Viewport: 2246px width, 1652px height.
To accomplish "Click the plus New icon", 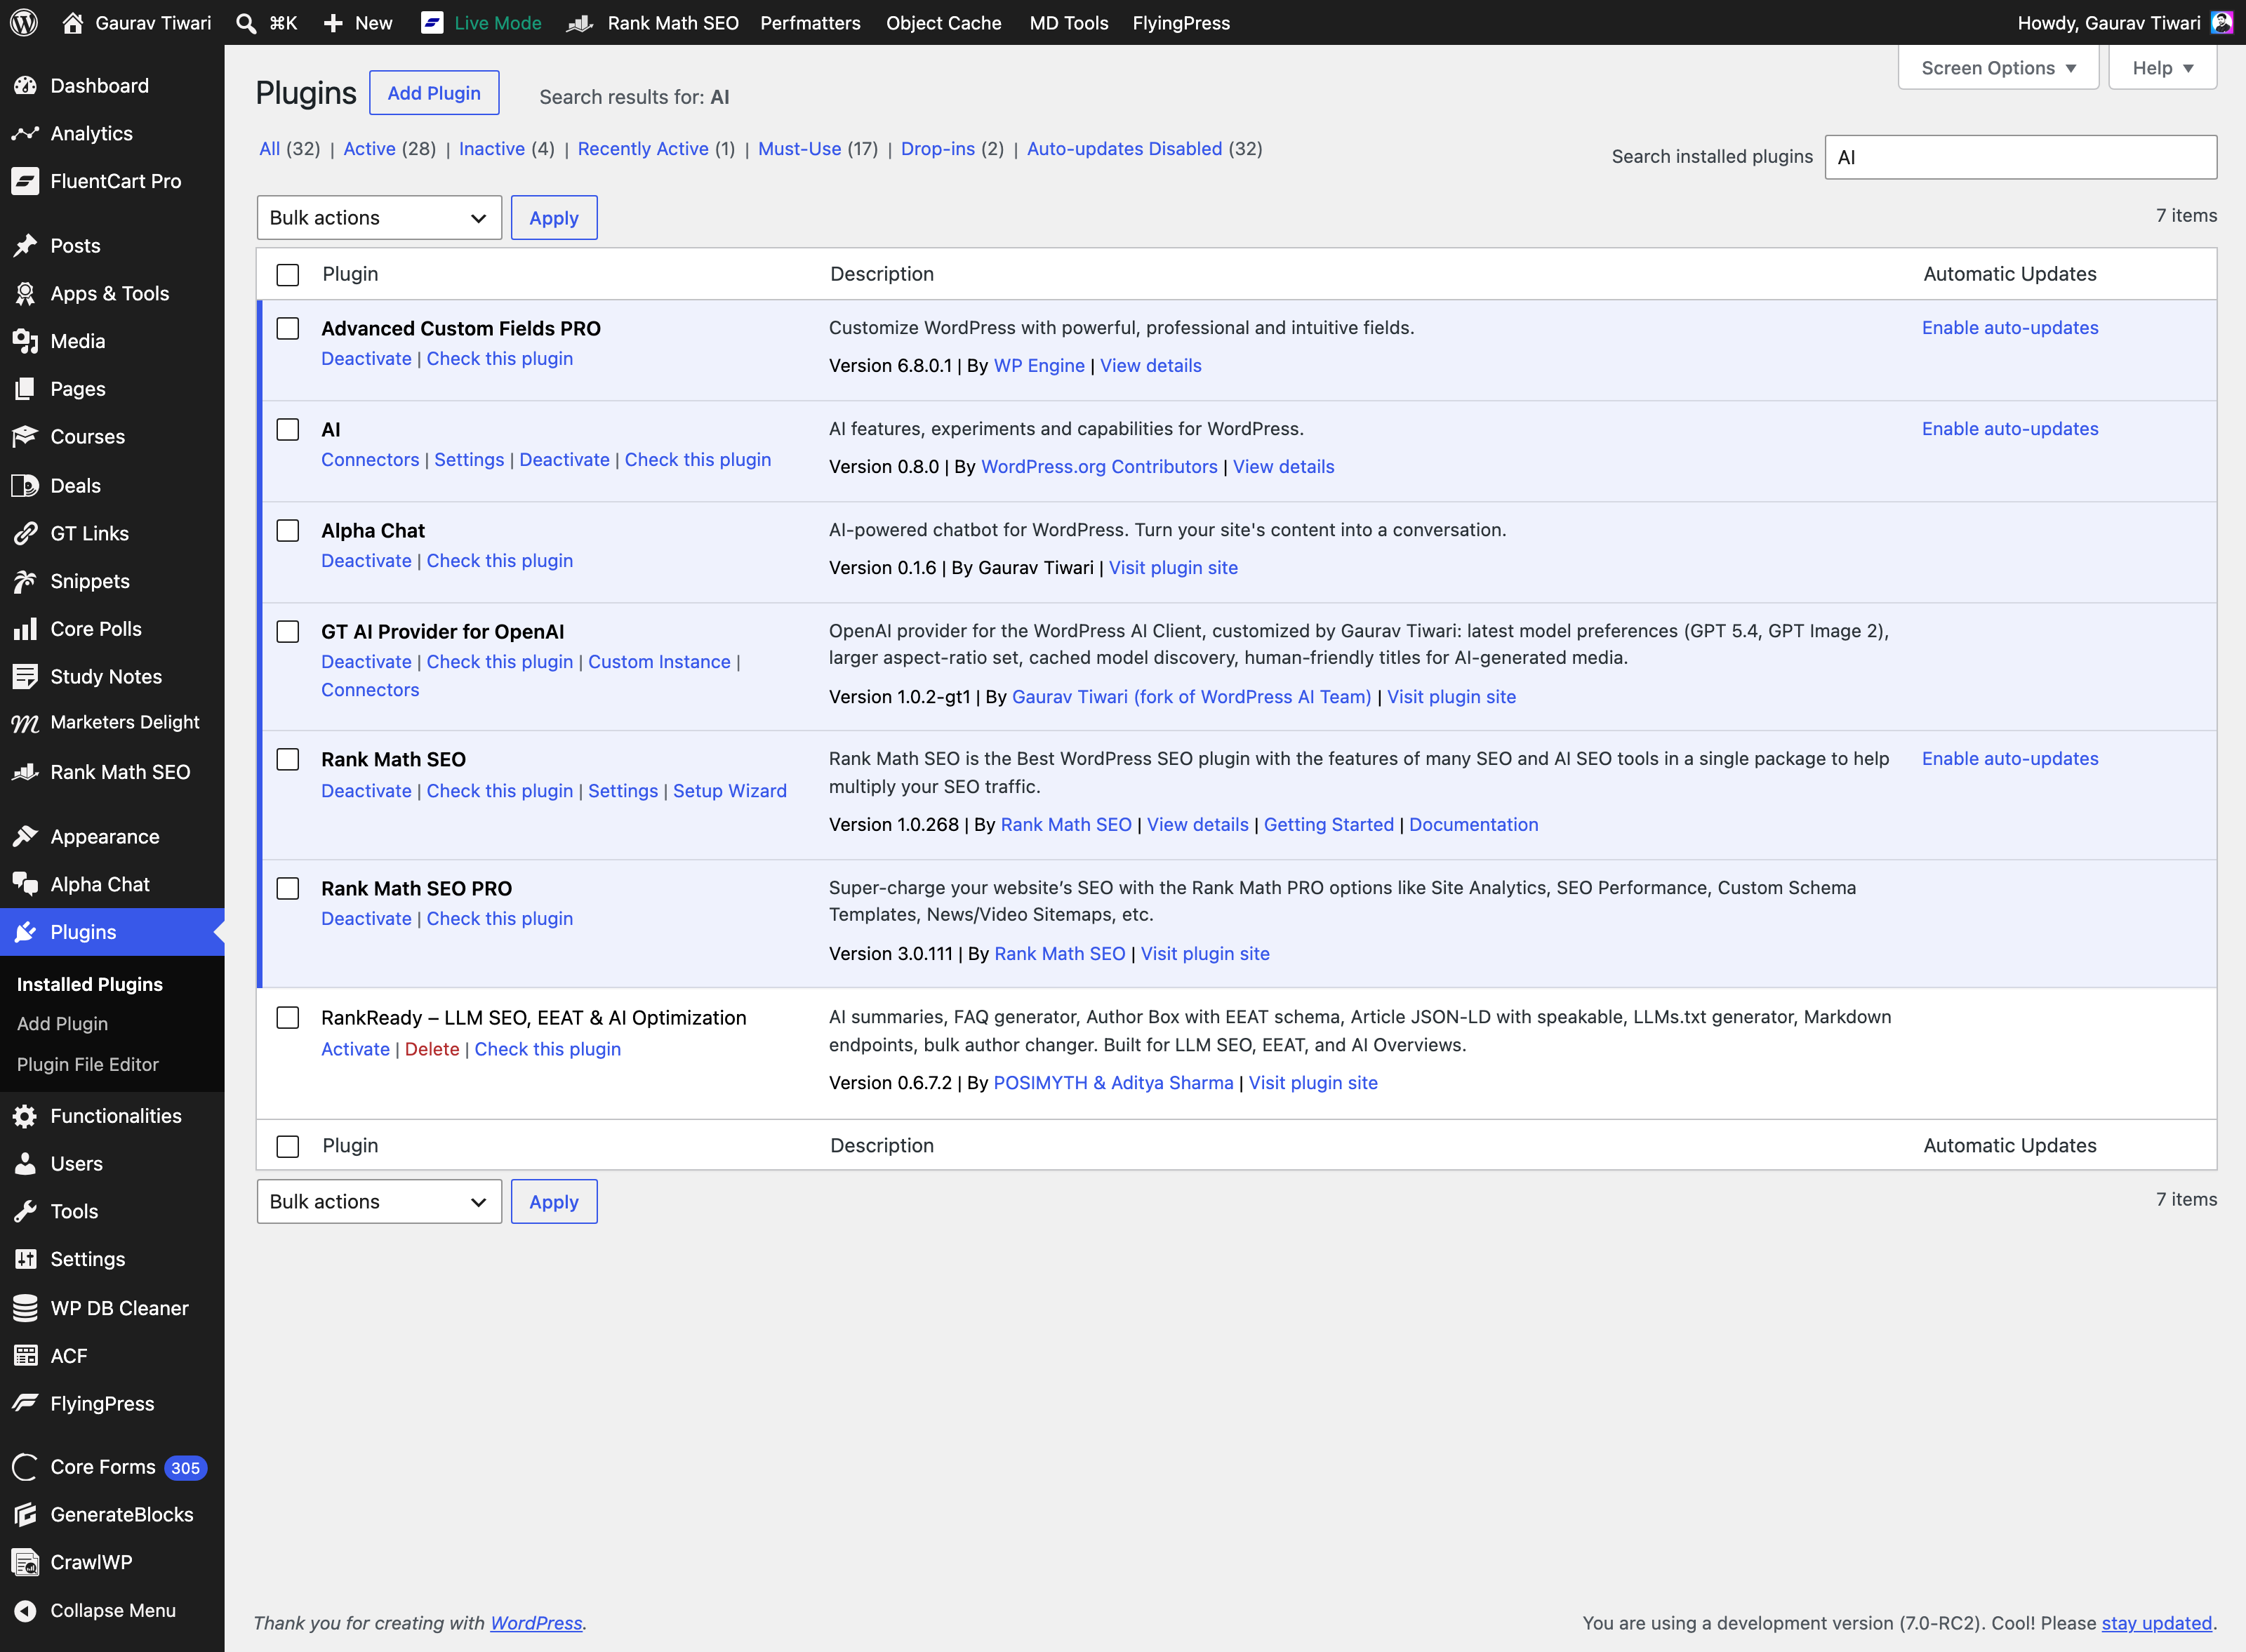I will (x=333, y=22).
